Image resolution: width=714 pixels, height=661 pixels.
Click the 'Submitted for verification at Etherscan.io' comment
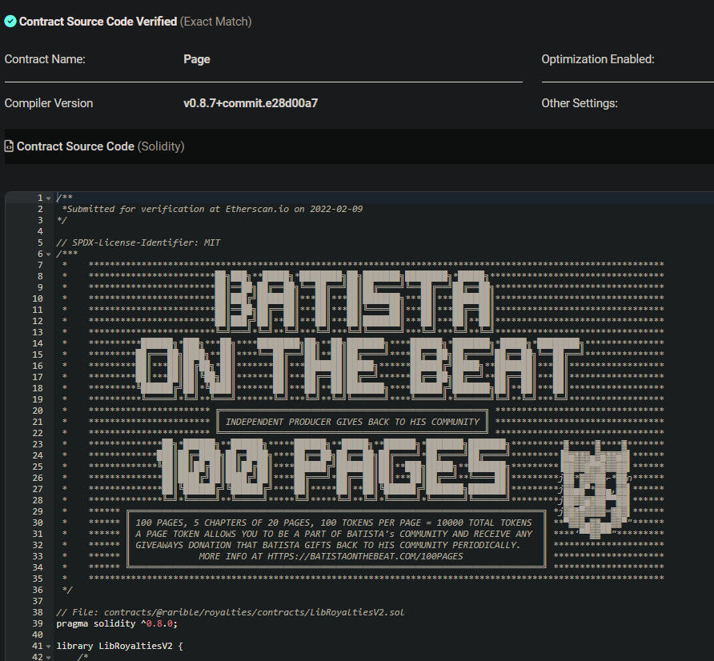point(212,209)
